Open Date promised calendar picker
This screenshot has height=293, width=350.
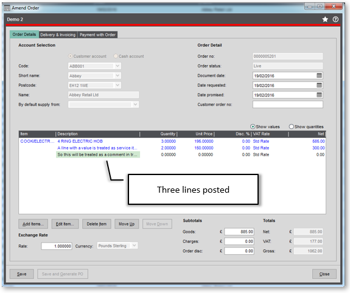319,95
